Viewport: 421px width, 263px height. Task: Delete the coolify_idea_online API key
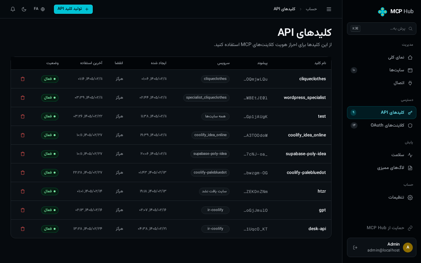23,135
